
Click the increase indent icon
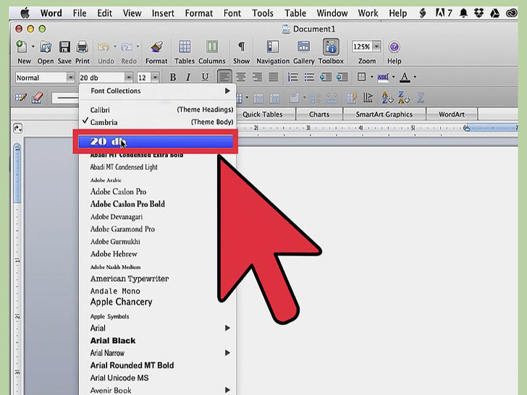point(342,77)
